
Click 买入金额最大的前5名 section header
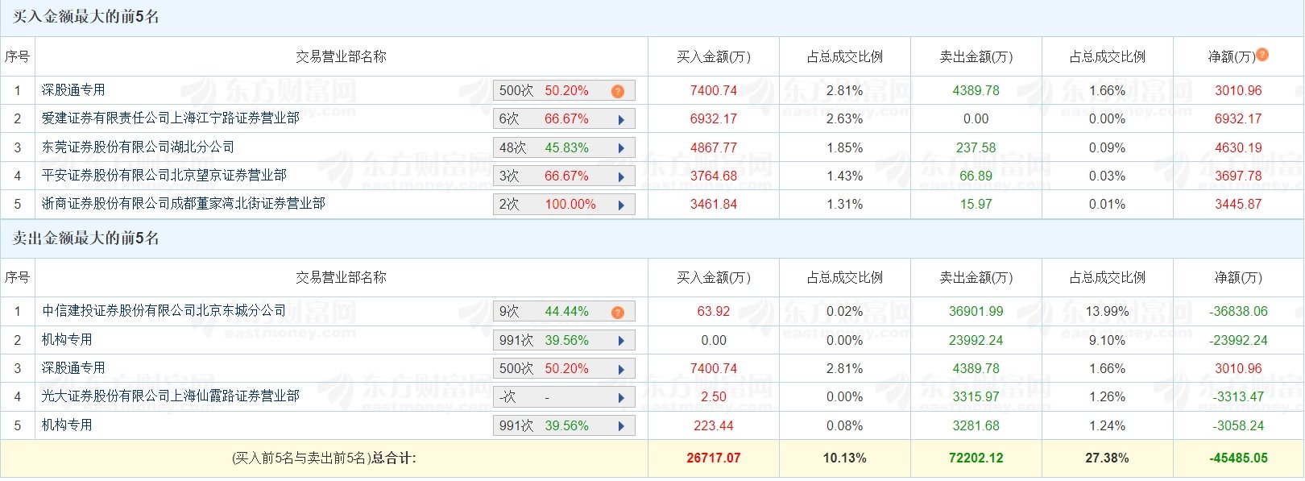(x=85, y=17)
